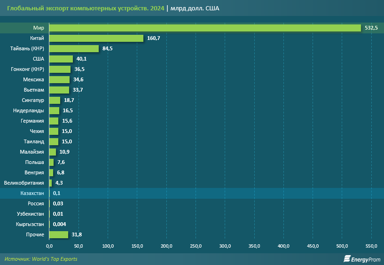This screenshot has height=265, width=384.
Task: Click the highlighted Казахстан row label
Action: coord(32,194)
